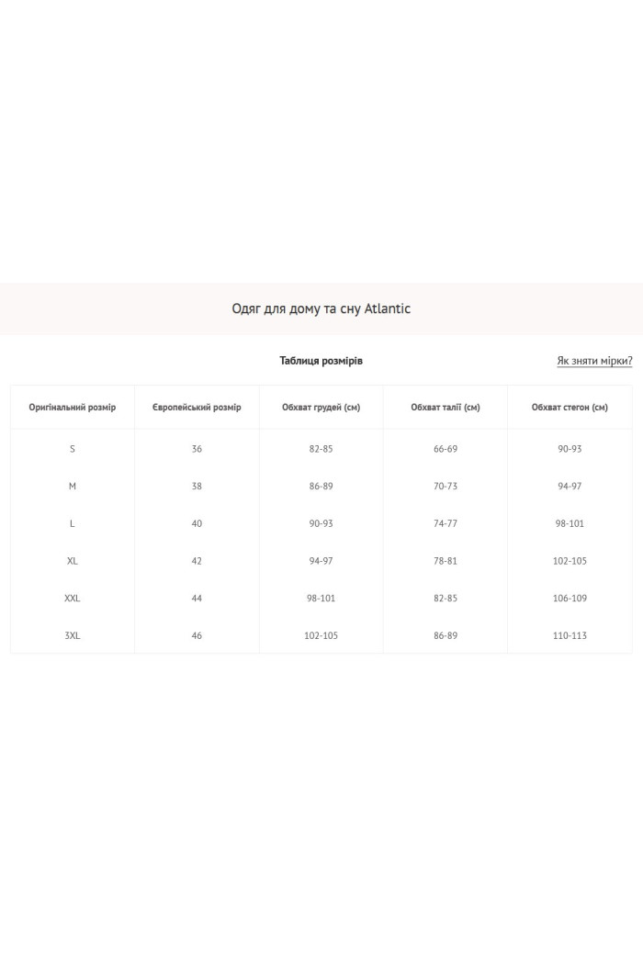Select European size 36 cell
The image size is (643, 964).
point(197,449)
